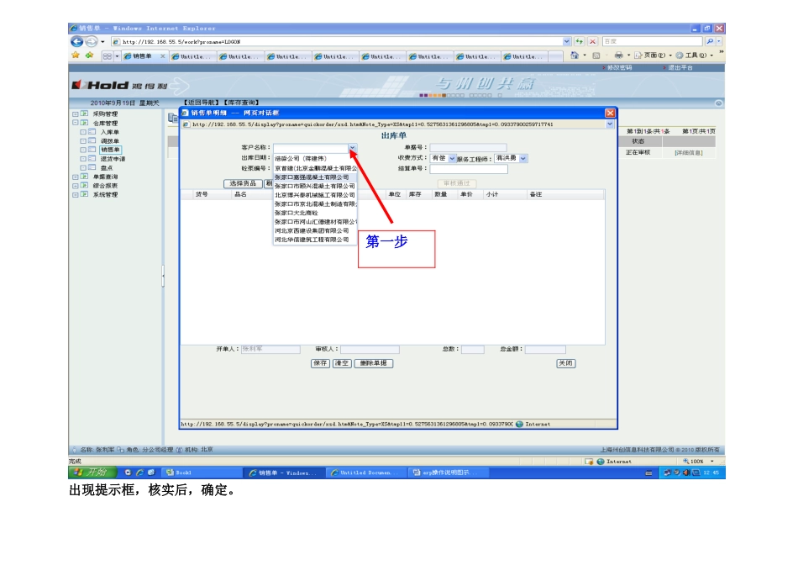Open the 客户名称 dropdown arrow
The width and height of the screenshot is (798, 565).
[x=352, y=148]
